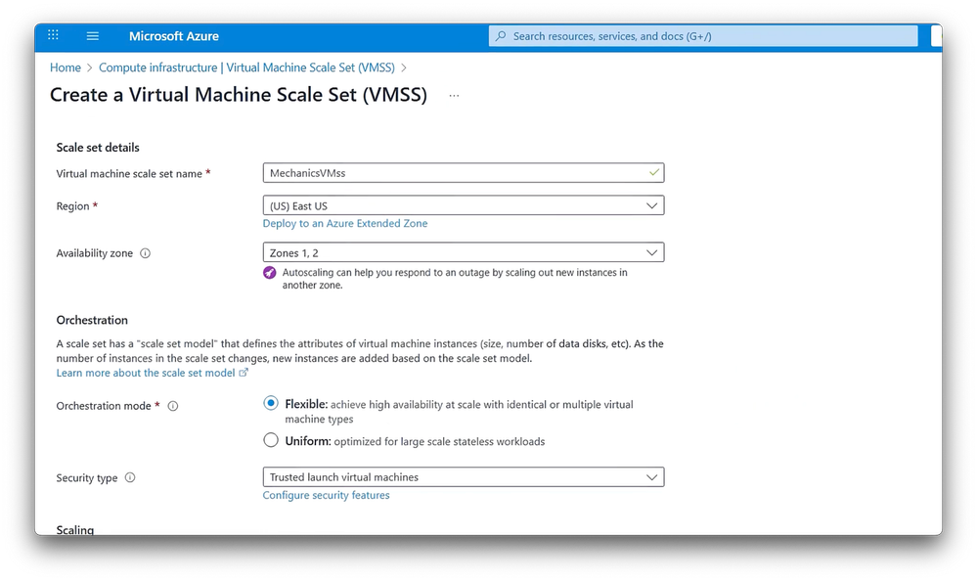Click the Security type info icon

pos(130,477)
